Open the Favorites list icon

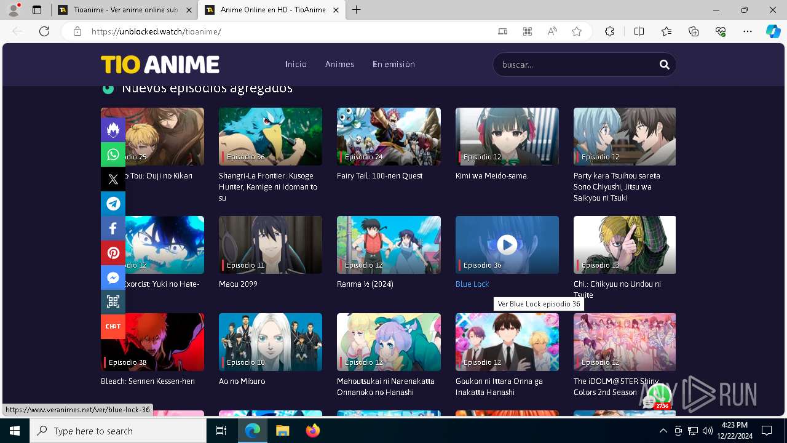tap(666, 31)
